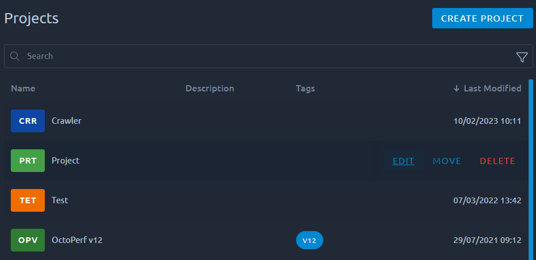Click the search magnifier icon
Viewport: 536px width, 260px height.
point(15,56)
